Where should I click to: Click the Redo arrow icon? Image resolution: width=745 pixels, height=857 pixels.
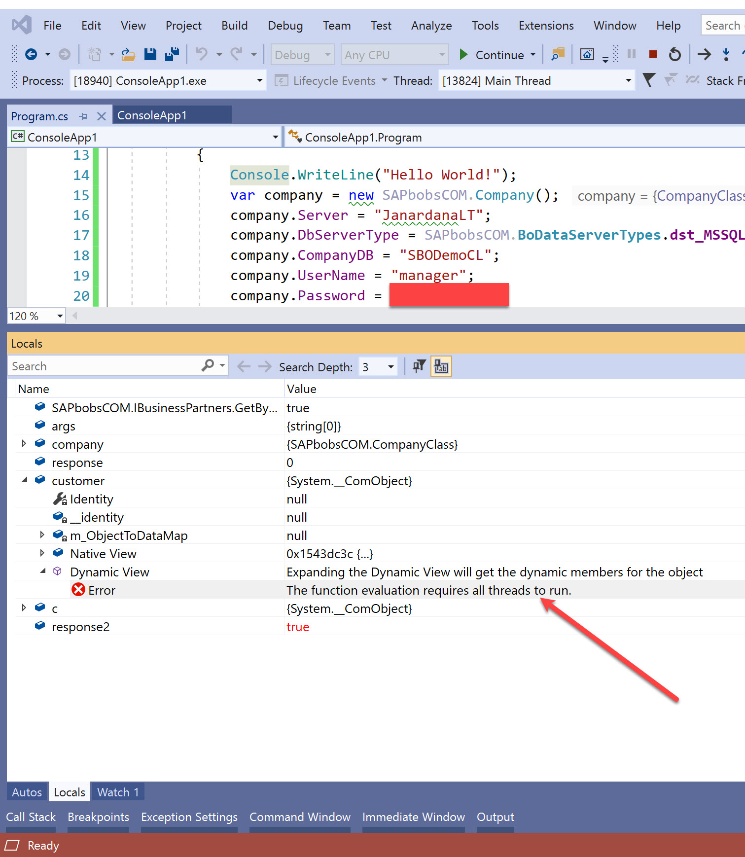pyautogui.click(x=237, y=54)
